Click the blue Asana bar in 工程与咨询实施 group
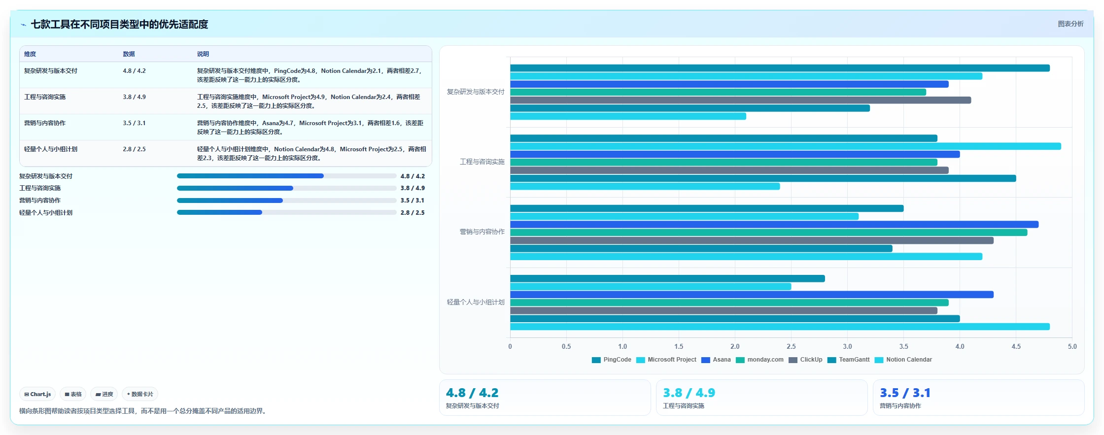The image size is (1104, 435). [735, 154]
